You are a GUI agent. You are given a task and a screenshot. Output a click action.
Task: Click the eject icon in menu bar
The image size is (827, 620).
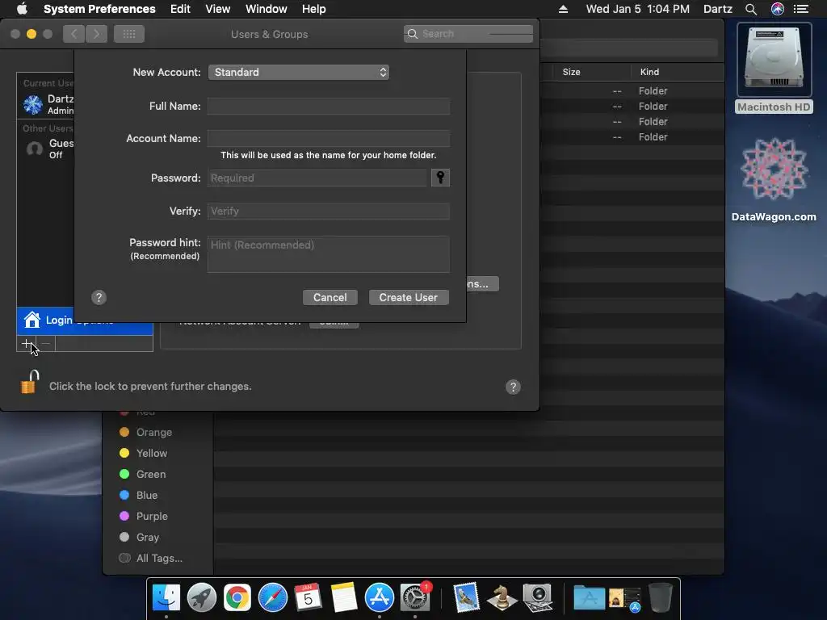(563, 9)
